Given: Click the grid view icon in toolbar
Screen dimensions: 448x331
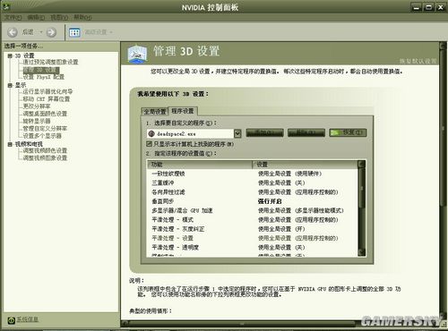Looking at the screenshot, I should 74,32.
